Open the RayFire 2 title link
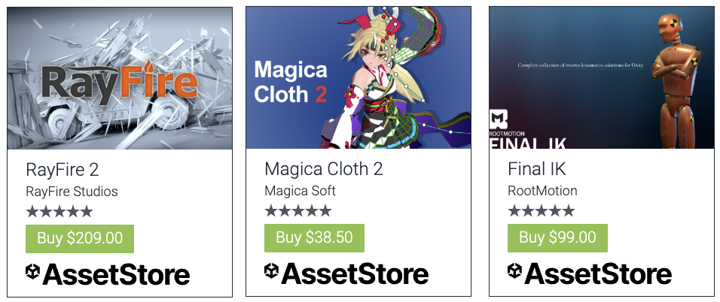This screenshot has width=720, height=302. pos(63,170)
